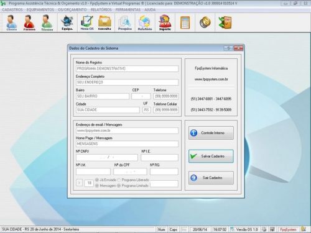Open the Relatório printer icon

coord(145,22)
